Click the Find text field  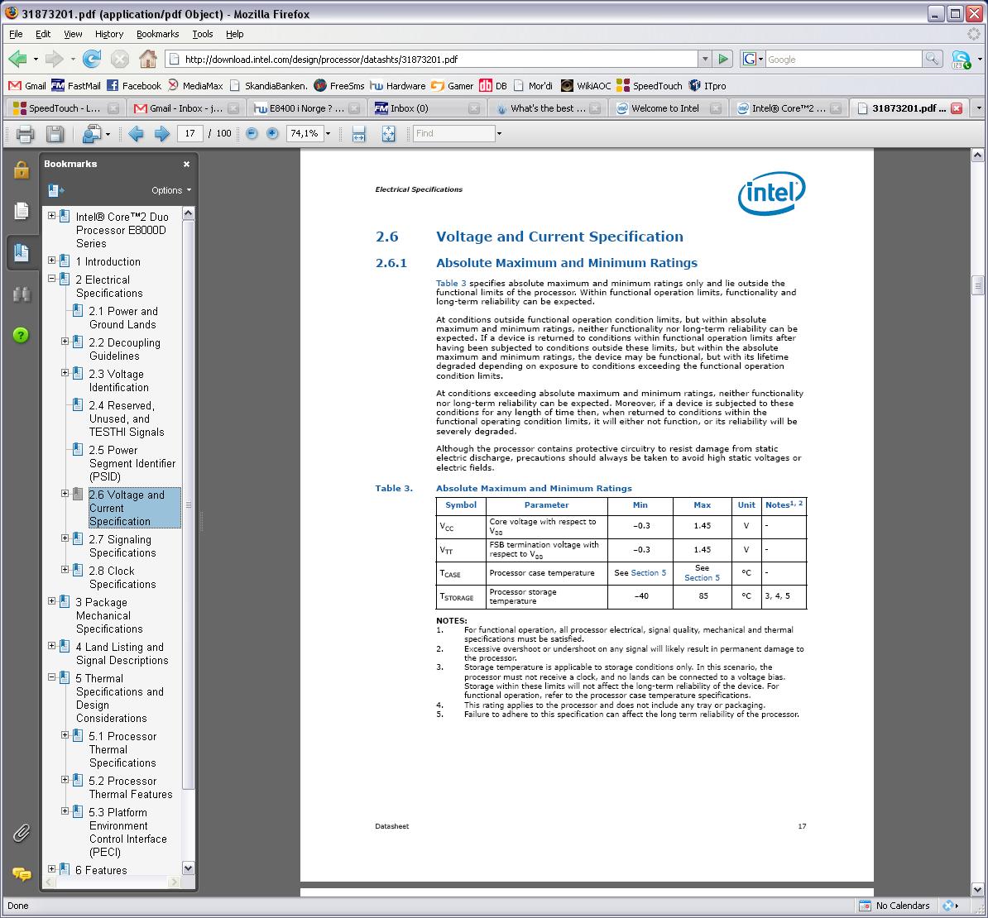point(453,133)
